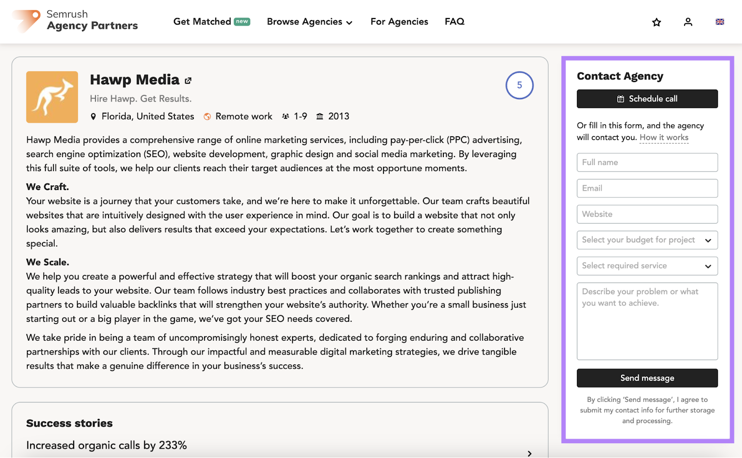Click the Hire Hawp. Get Results. tagline
The image size is (742, 458).
tap(141, 99)
